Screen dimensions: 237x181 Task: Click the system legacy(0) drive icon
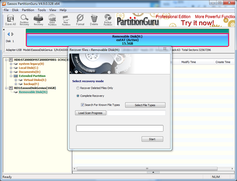coord(16,64)
